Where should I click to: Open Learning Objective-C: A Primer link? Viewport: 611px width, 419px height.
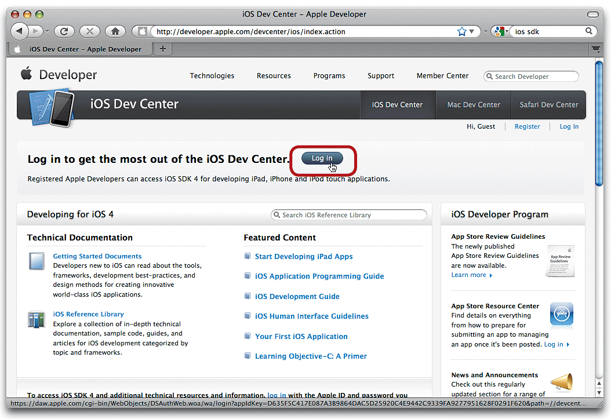(x=311, y=356)
